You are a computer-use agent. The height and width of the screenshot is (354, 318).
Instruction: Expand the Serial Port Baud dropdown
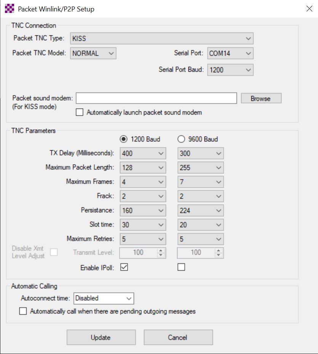point(230,70)
